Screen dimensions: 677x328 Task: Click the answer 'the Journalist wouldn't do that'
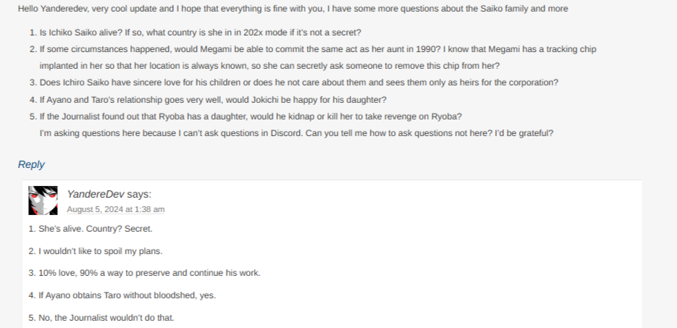point(101,318)
